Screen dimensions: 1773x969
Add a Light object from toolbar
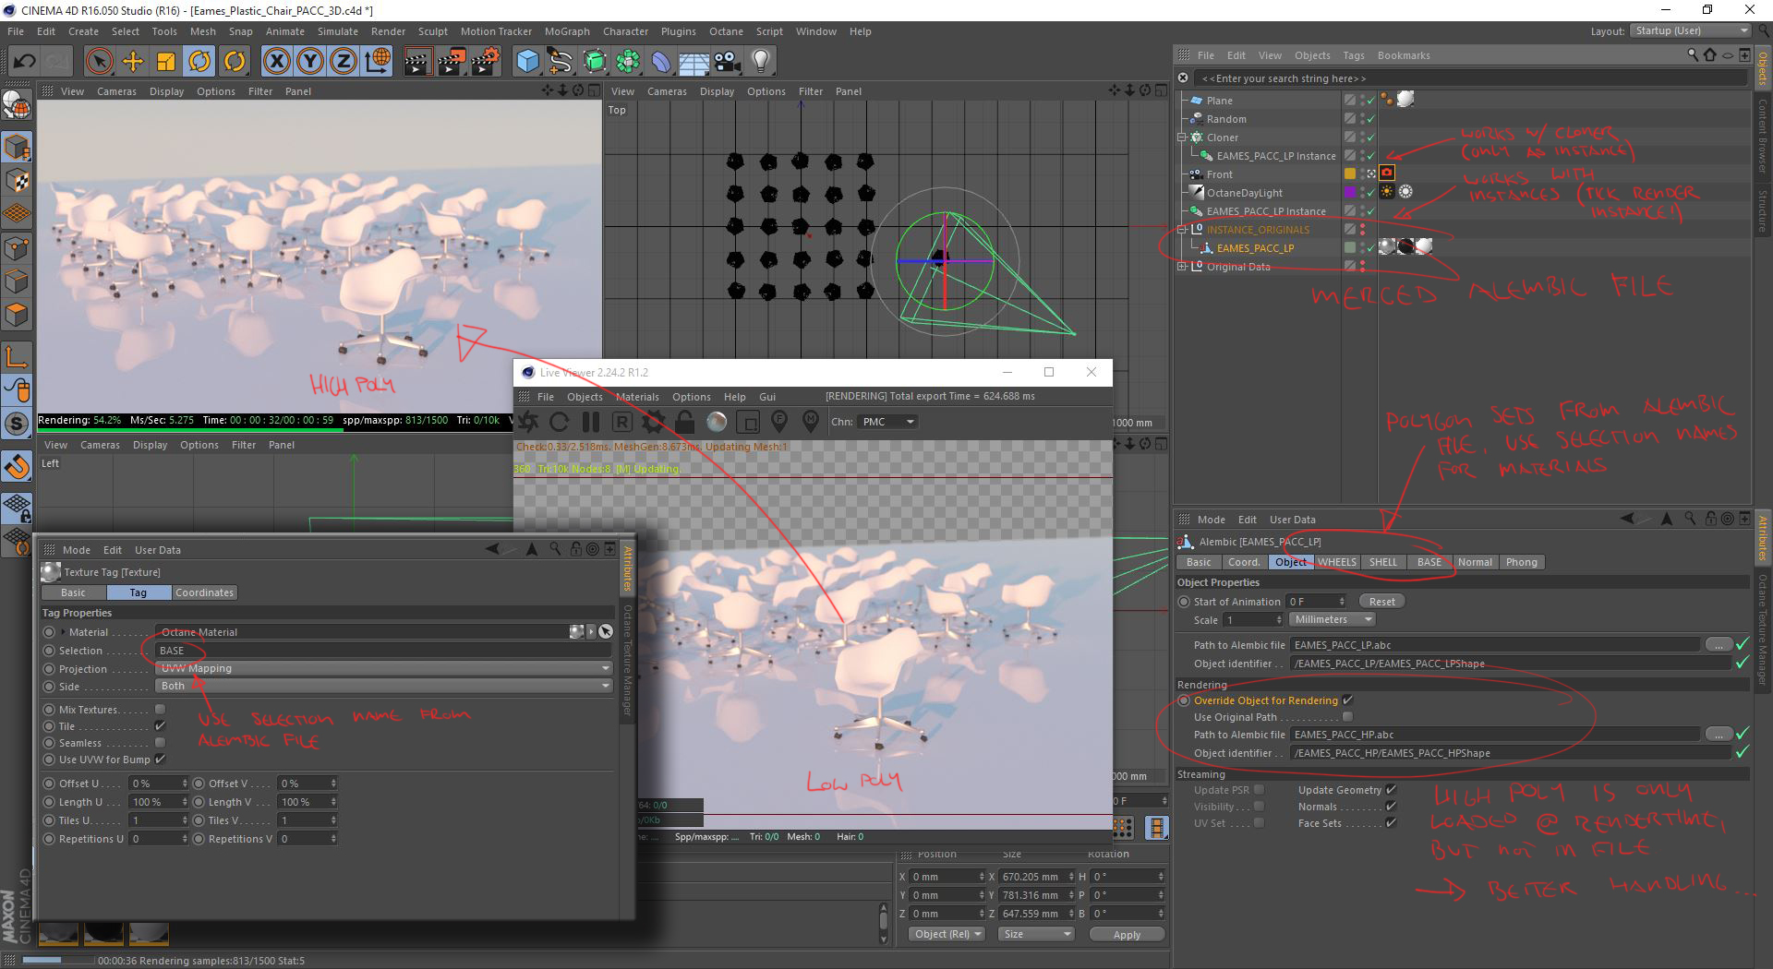point(761,62)
